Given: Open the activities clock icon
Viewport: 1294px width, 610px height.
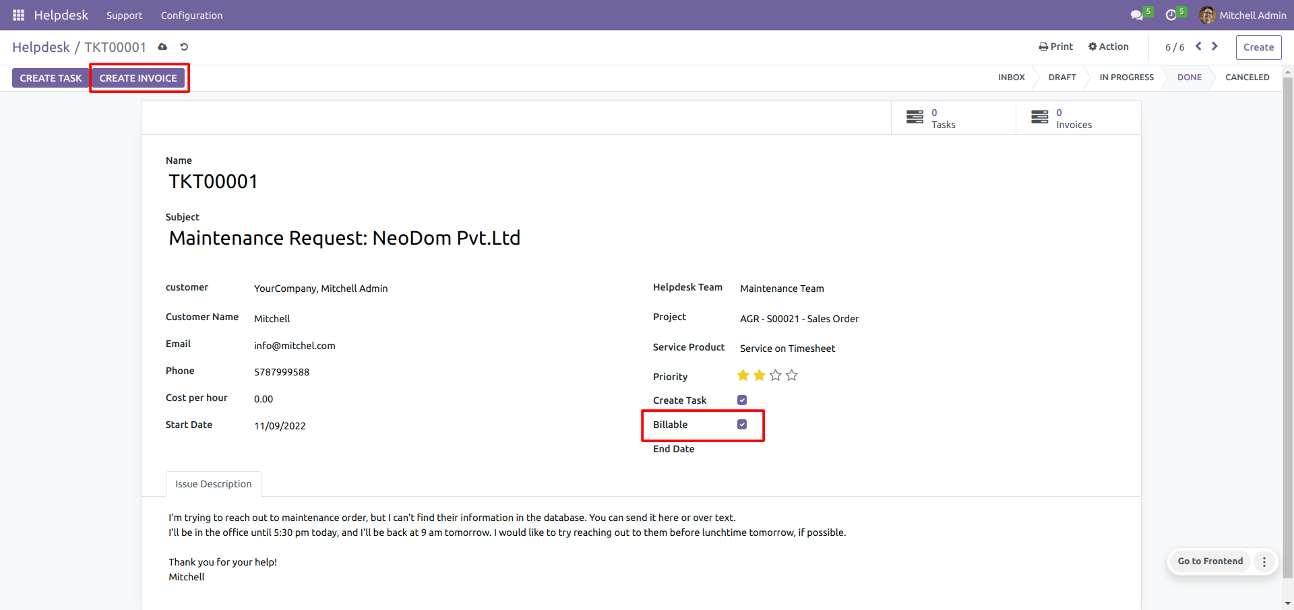Looking at the screenshot, I should click(1171, 15).
